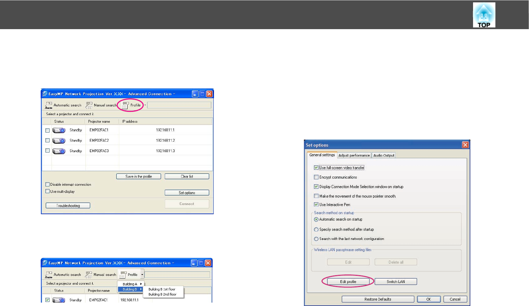Confirm Set options with OK

[x=429, y=299]
